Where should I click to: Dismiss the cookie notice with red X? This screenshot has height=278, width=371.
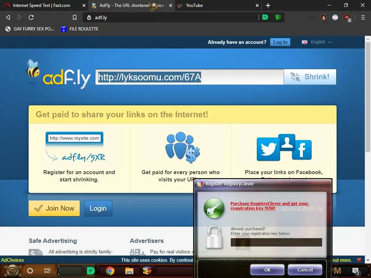[x=359, y=260]
